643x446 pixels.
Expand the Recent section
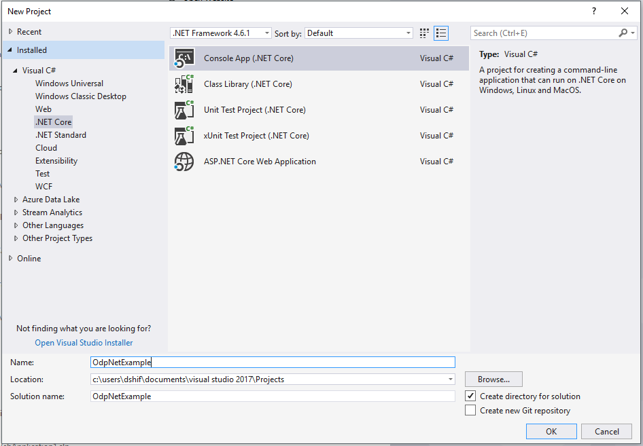[11, 31]
